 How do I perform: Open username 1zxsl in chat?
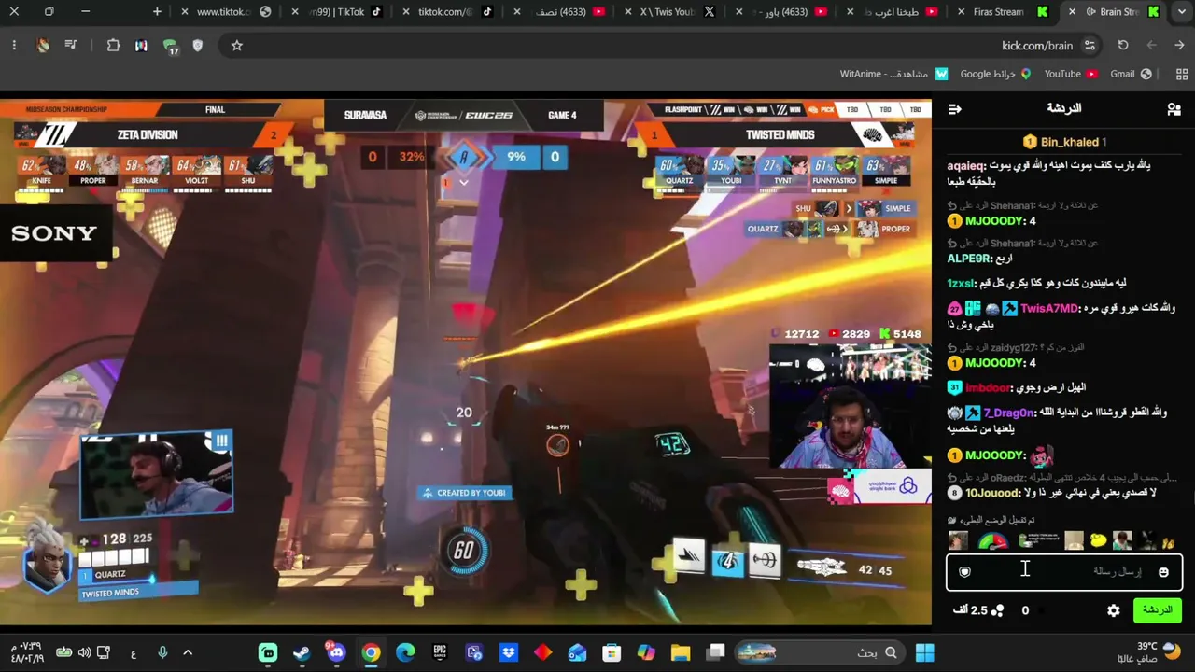coord(962,283)
